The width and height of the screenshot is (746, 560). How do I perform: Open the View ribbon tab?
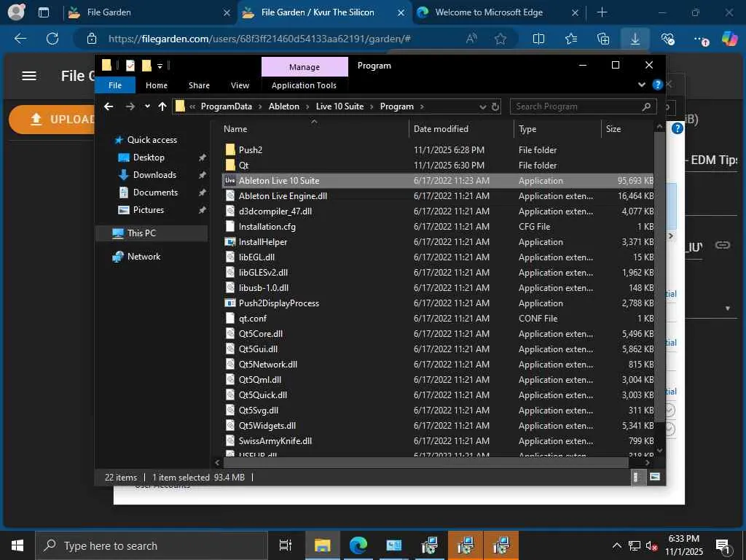(x=240, y=85)
